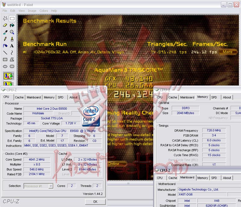This screenshot has height=207, width=241.
Task: Open the Colors menu in Paint
Action: (x=44, y=11)
